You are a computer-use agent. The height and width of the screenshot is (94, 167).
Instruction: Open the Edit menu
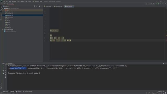tap(7, 1)
